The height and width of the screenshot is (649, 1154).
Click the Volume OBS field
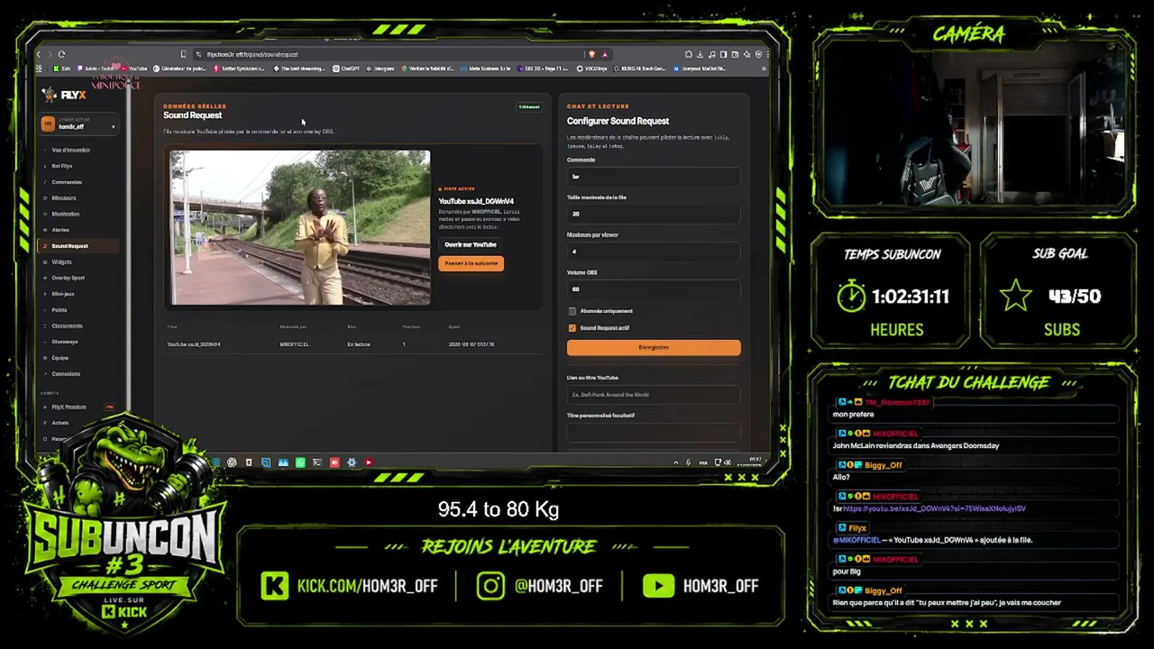654,289
